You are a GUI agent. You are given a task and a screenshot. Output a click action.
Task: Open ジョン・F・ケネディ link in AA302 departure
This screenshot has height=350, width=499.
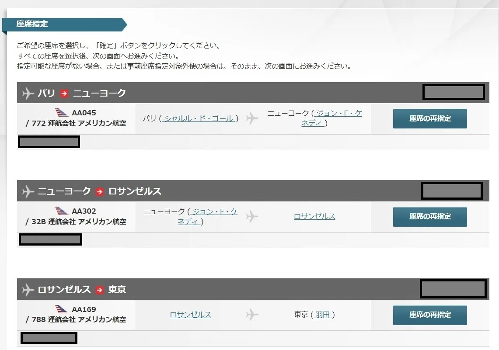pos(207,216)
